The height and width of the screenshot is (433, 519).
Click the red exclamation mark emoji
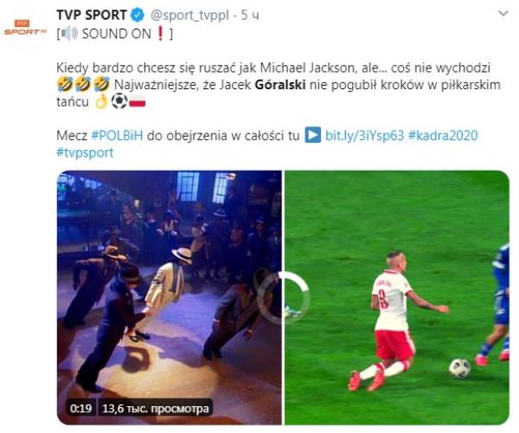pos(161,34)
